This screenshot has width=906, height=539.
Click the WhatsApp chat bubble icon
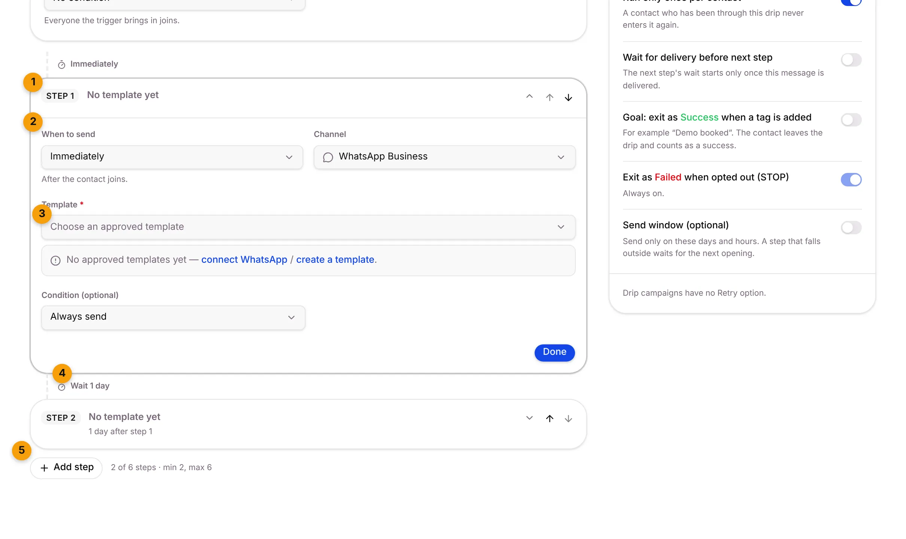328,157
